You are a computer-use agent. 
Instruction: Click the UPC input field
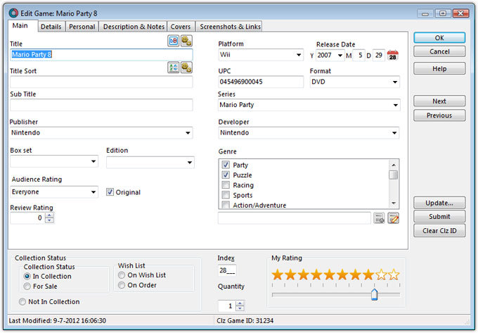(261, 82)
